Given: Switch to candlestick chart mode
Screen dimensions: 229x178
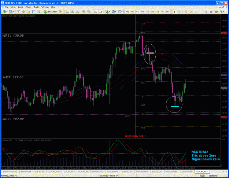Looking at the screenshot, I should click(x=73, y=12).
